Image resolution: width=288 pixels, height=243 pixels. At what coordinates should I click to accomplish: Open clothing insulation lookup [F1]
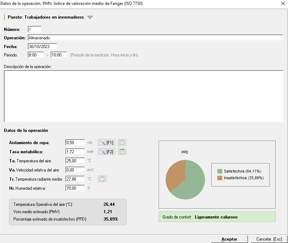pyautogui.click(x=106, y=142)
